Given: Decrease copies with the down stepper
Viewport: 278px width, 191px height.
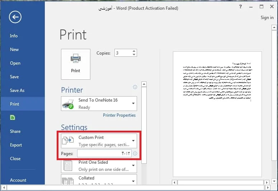Looking at the screenshot, I should pos(134,55).
